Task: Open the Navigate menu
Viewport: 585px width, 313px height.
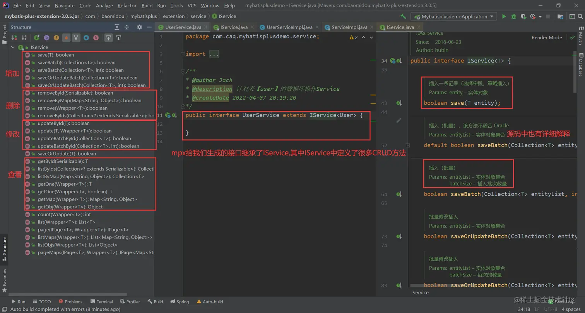Action: click(x=65, y=5)
